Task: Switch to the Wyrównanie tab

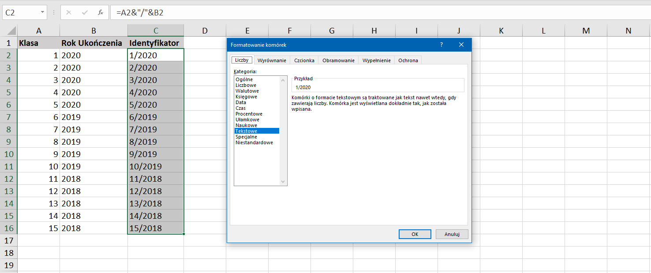Action: (x=272, y=60)
